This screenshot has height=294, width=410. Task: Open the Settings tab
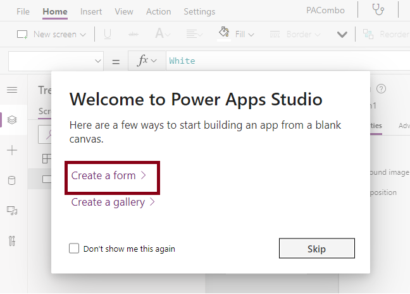click(x=199, y=11)
